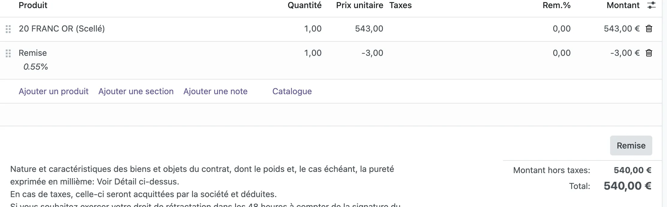Click the Remise button
This screenshot has height=207, width=667.
(631, 145)
